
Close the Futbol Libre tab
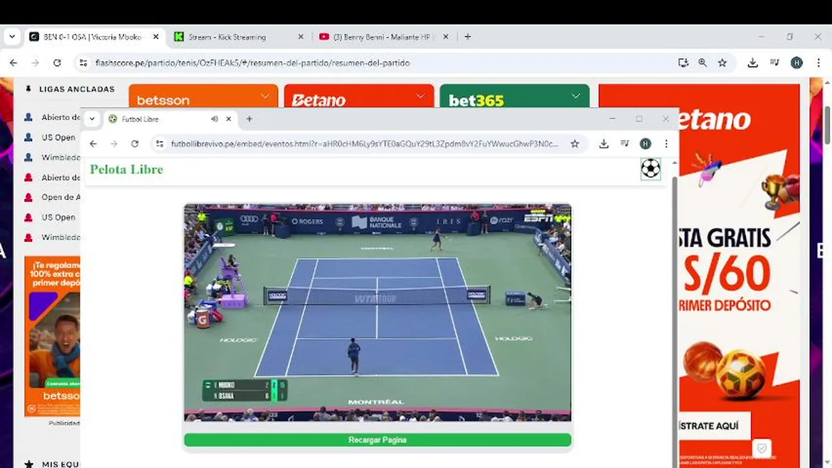229,119
